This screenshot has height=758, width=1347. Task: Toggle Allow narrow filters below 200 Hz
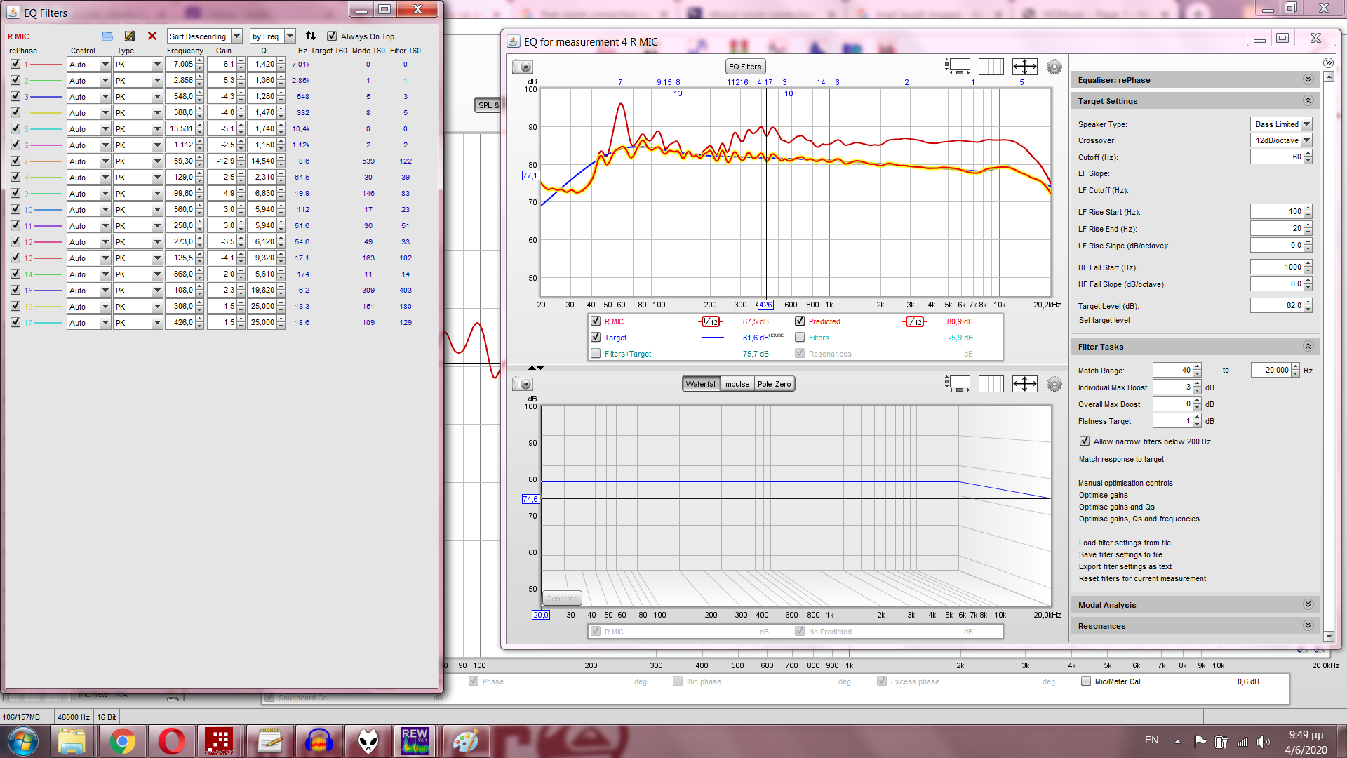[1085, 441]
